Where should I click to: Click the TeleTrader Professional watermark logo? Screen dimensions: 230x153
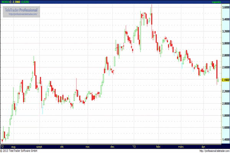pyautogui.click(x=21, y=11)
